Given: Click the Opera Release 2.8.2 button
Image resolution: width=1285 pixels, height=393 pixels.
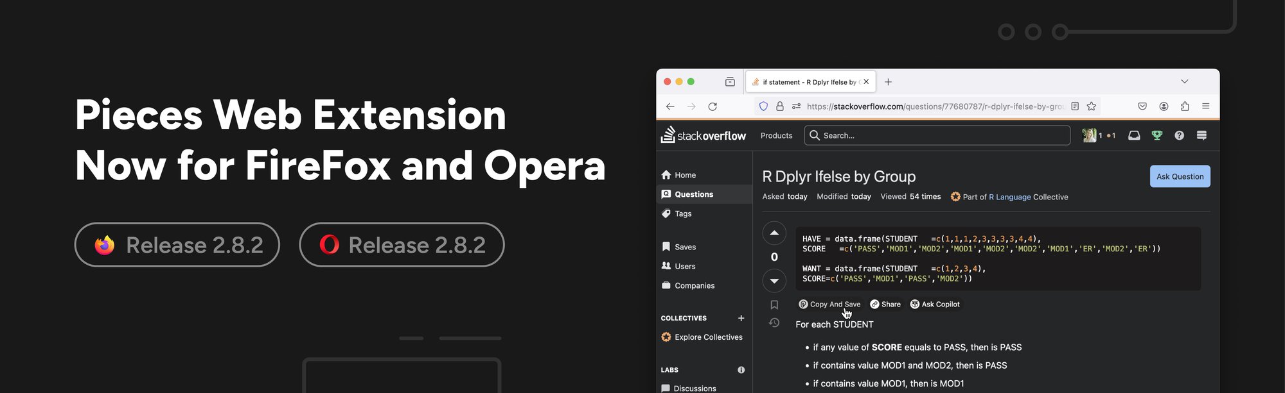Looking at the screenshot, I should tap(402, 245).
